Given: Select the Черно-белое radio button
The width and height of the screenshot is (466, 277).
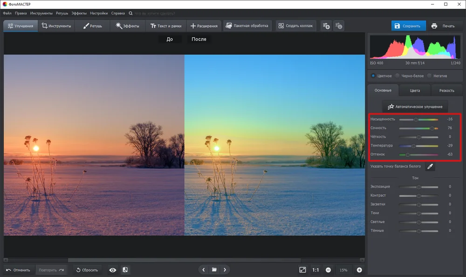Looking at the screenshot, I should (397, 76).
